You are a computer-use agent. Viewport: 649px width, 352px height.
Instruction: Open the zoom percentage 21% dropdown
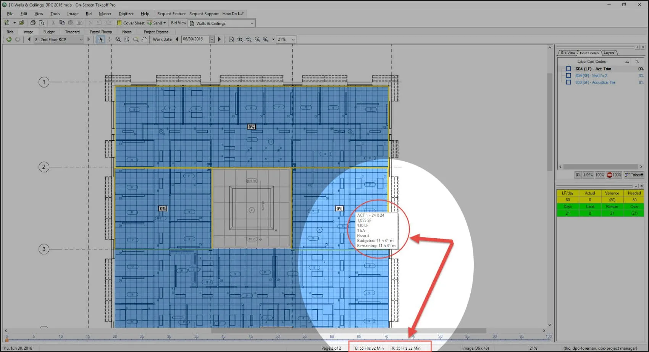[293, 39]
